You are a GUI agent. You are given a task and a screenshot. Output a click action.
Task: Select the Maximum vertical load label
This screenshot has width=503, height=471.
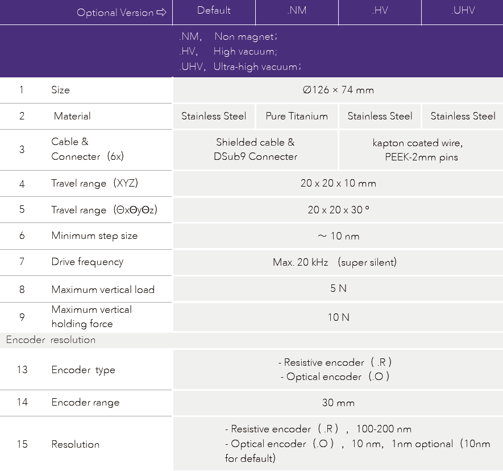pyautogui.click(x=103, y=290)
